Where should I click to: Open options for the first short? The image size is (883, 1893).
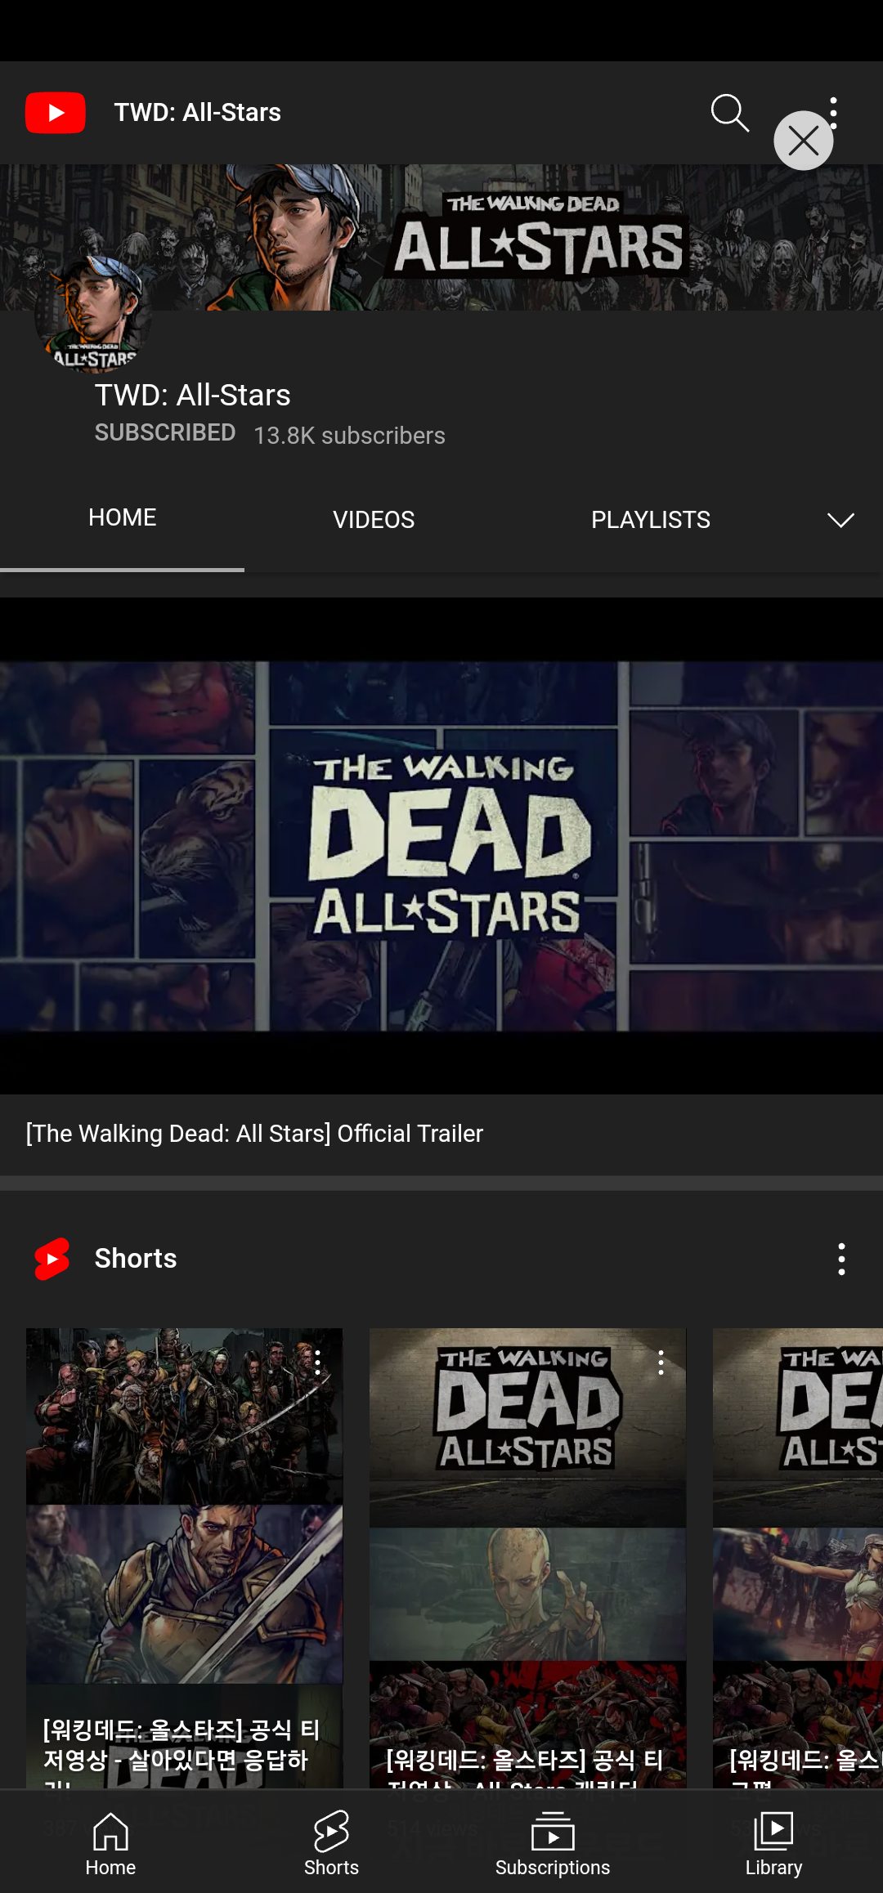(x=317, y=1363)
